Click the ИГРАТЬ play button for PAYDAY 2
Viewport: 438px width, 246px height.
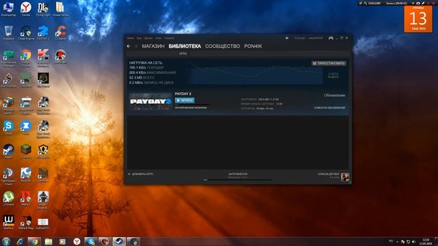185,100
